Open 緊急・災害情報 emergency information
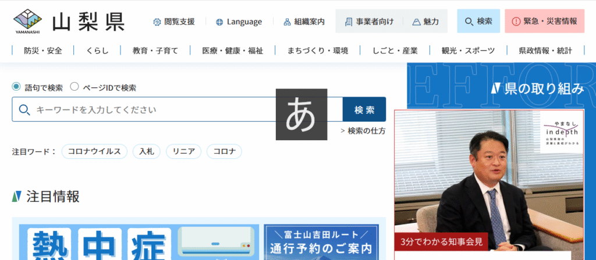This screenshot has height=260, width=596. pos(545,22)
